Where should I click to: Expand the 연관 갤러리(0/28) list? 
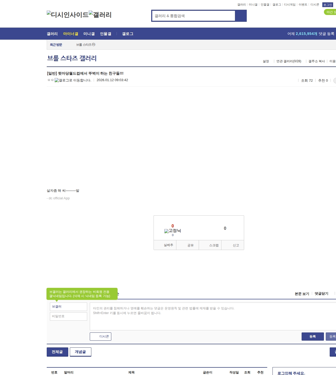[288, 61]
